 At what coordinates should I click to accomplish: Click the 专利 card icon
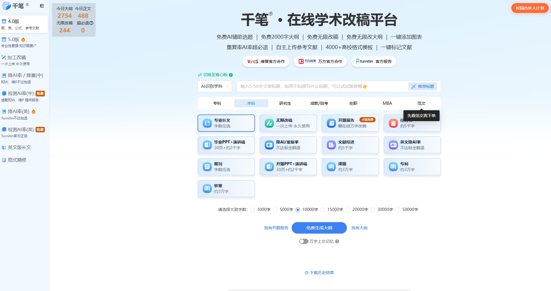(393, 167)
